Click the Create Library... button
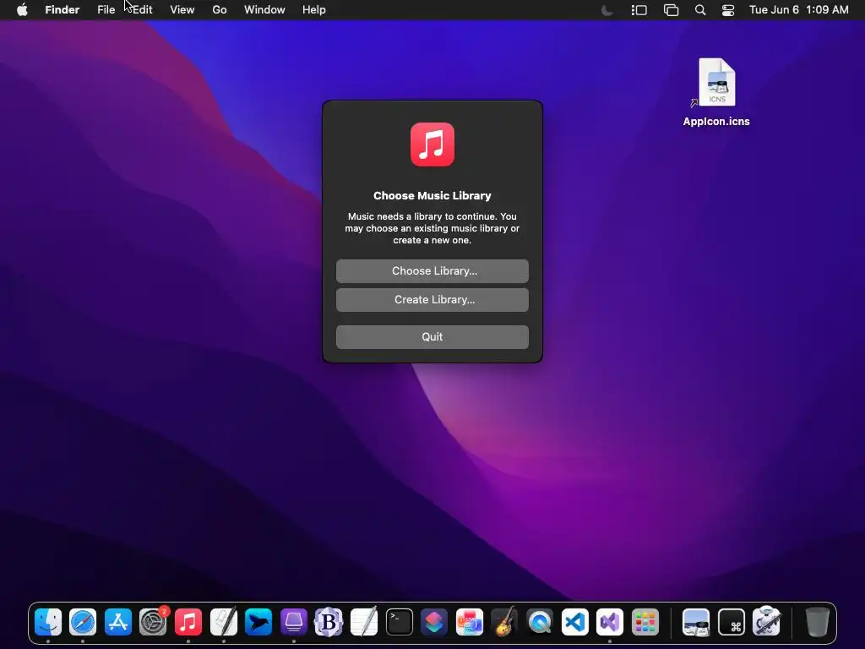 click(x=432, y=300)
